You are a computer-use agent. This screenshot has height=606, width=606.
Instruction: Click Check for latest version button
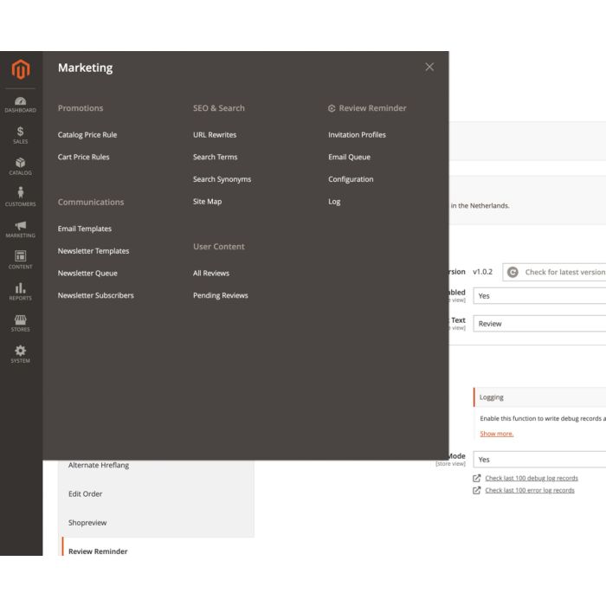(555, 272)
